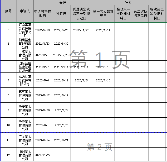Select date cell 2022/8/30
The width and height of the screenshot is (167, 162).
(x=61, y=44)
